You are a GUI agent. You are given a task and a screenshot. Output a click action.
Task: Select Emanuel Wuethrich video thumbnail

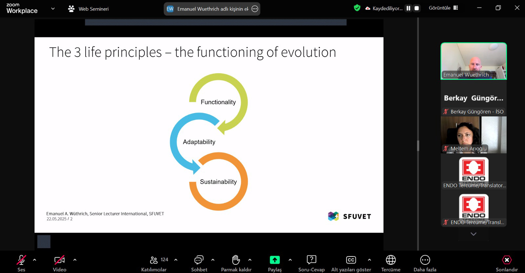[473, 61]
